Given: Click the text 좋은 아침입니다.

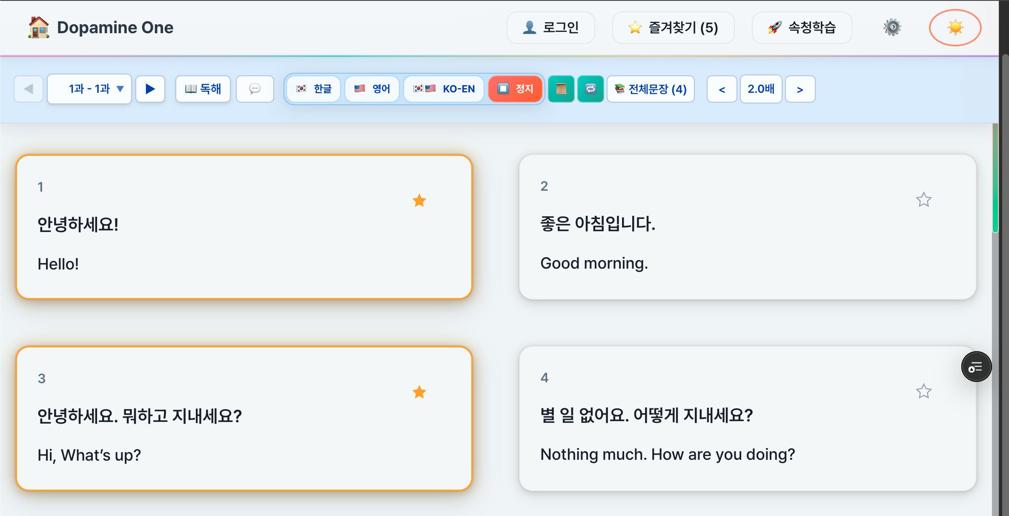Looking at the screenshot, I should coord(598,224).
